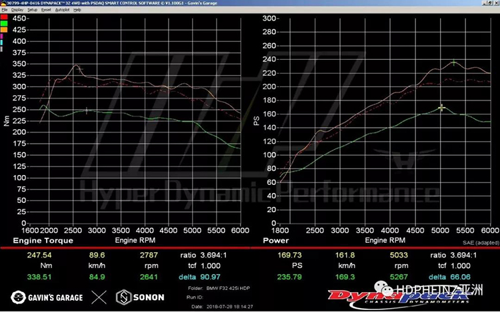Click the peak marker on pink power curve
This screenshot has width=500, height=312.
coord(454,63)
